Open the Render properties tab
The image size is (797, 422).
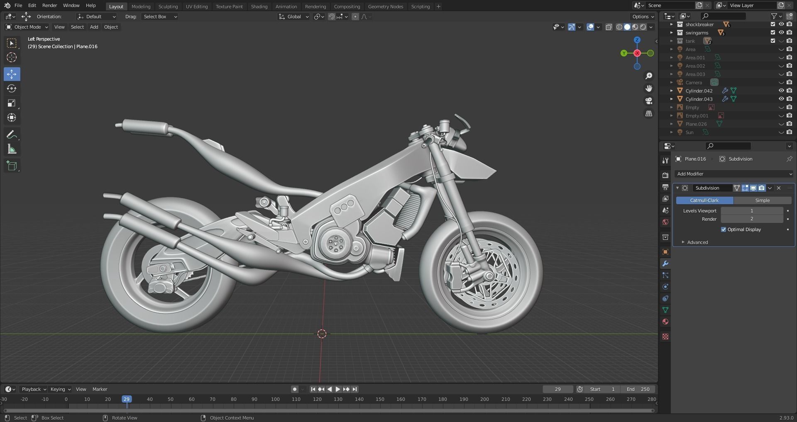(x=665, y=175)
